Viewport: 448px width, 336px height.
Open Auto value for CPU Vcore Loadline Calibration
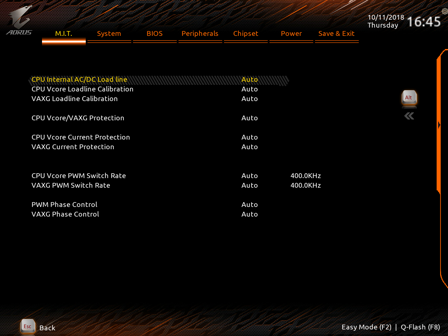[x=249, y=89]
